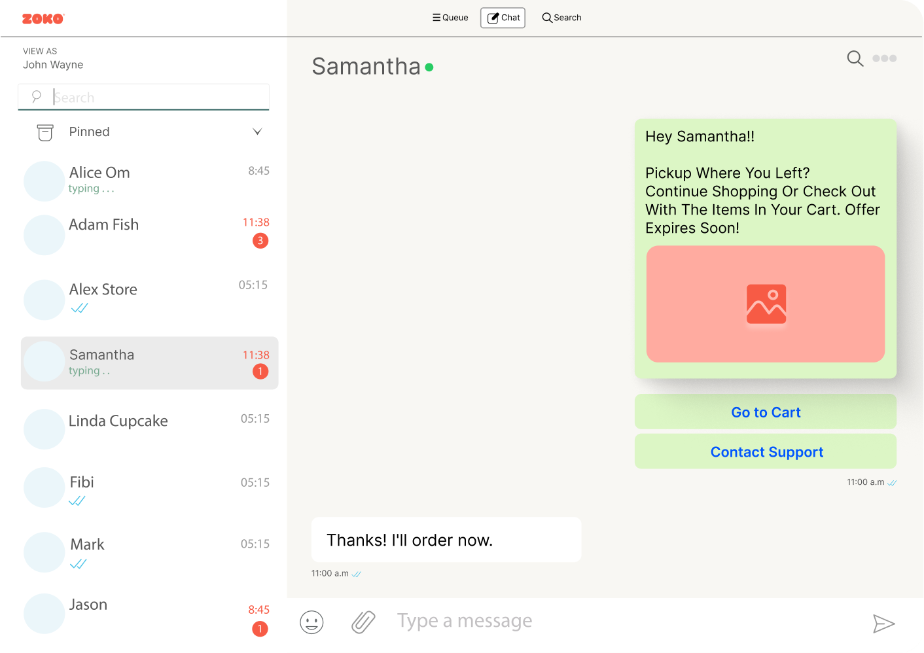Switch to the Queue tab
The height and width of the screenshot is (653, 924).
(450, 18)
